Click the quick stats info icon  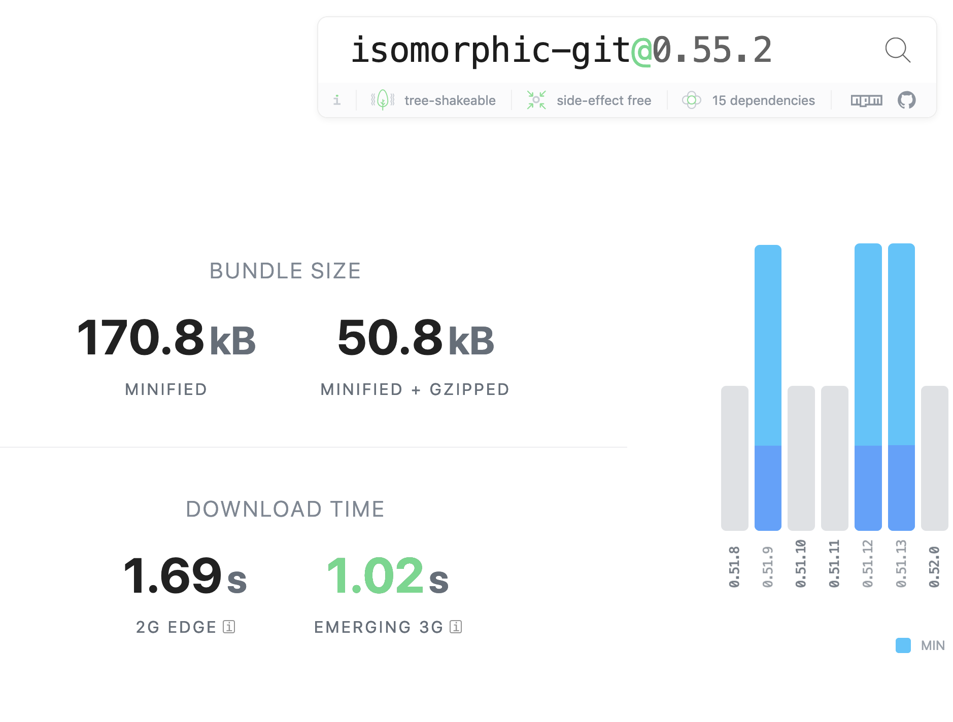[337, 100]
